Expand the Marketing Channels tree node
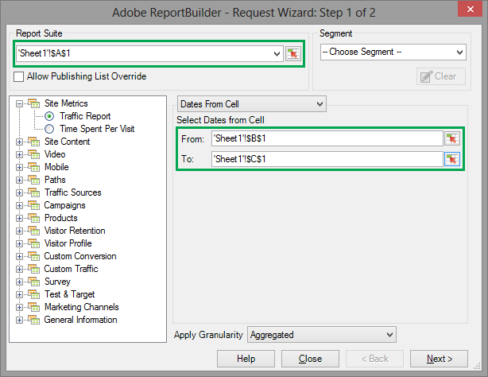 pos(19,308)
